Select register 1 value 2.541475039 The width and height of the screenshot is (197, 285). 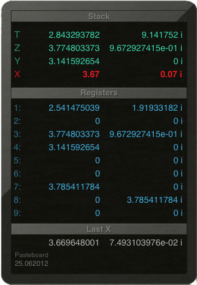tap(74, 108)
